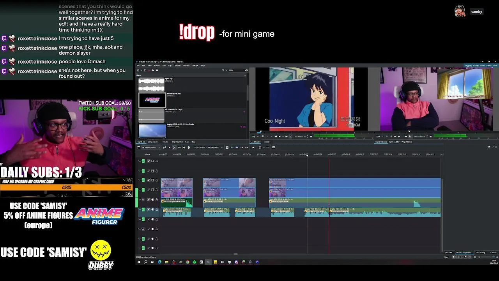Mute the bottom audio track
Image resolution: width=499 pixels, height=281 pixels.
pyautogui.click(x=152, y=248)
